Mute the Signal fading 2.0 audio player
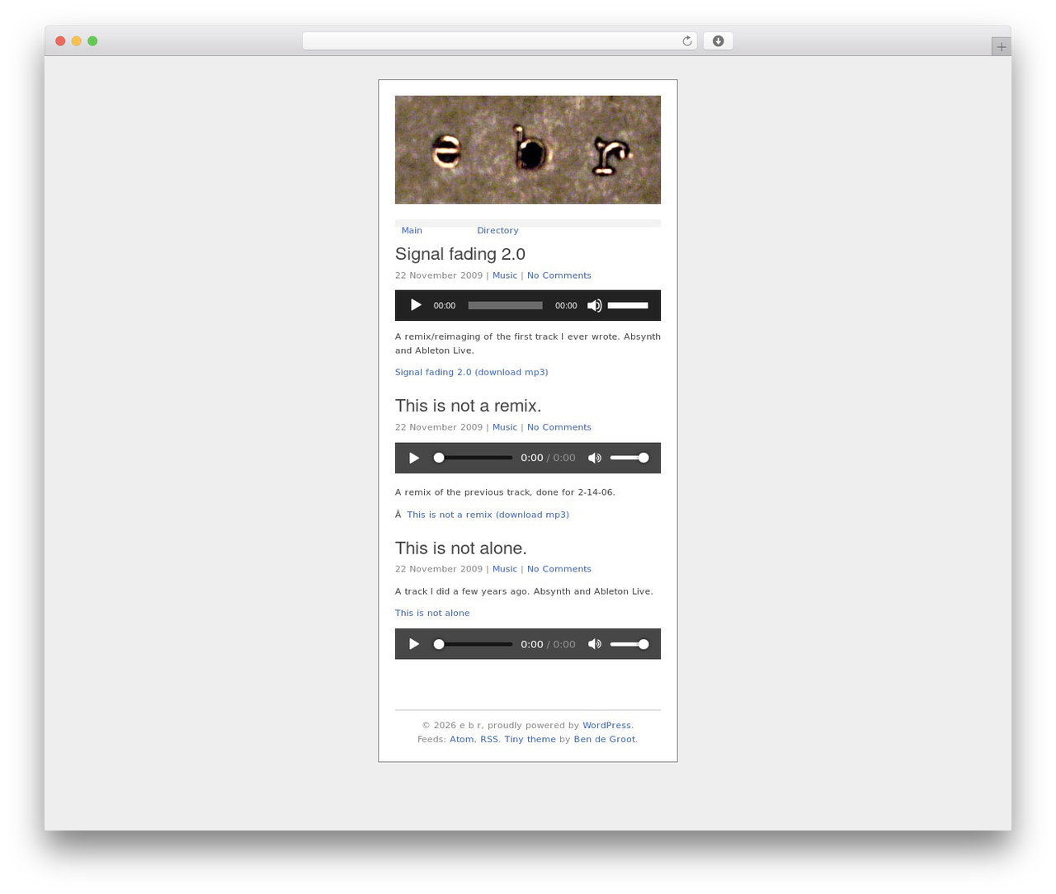This screenshot has width=1056, height=894. click(594, 305)
